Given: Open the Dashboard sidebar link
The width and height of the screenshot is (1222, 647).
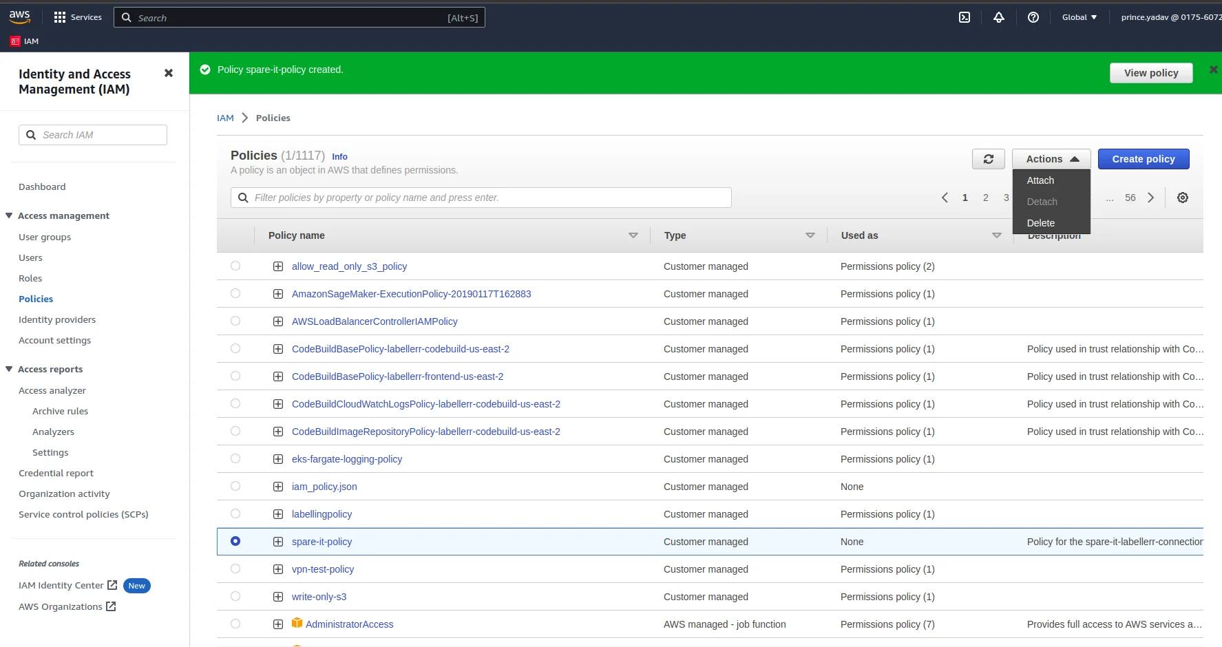Looking at the screenshot, I should click(x=42, y=187).
